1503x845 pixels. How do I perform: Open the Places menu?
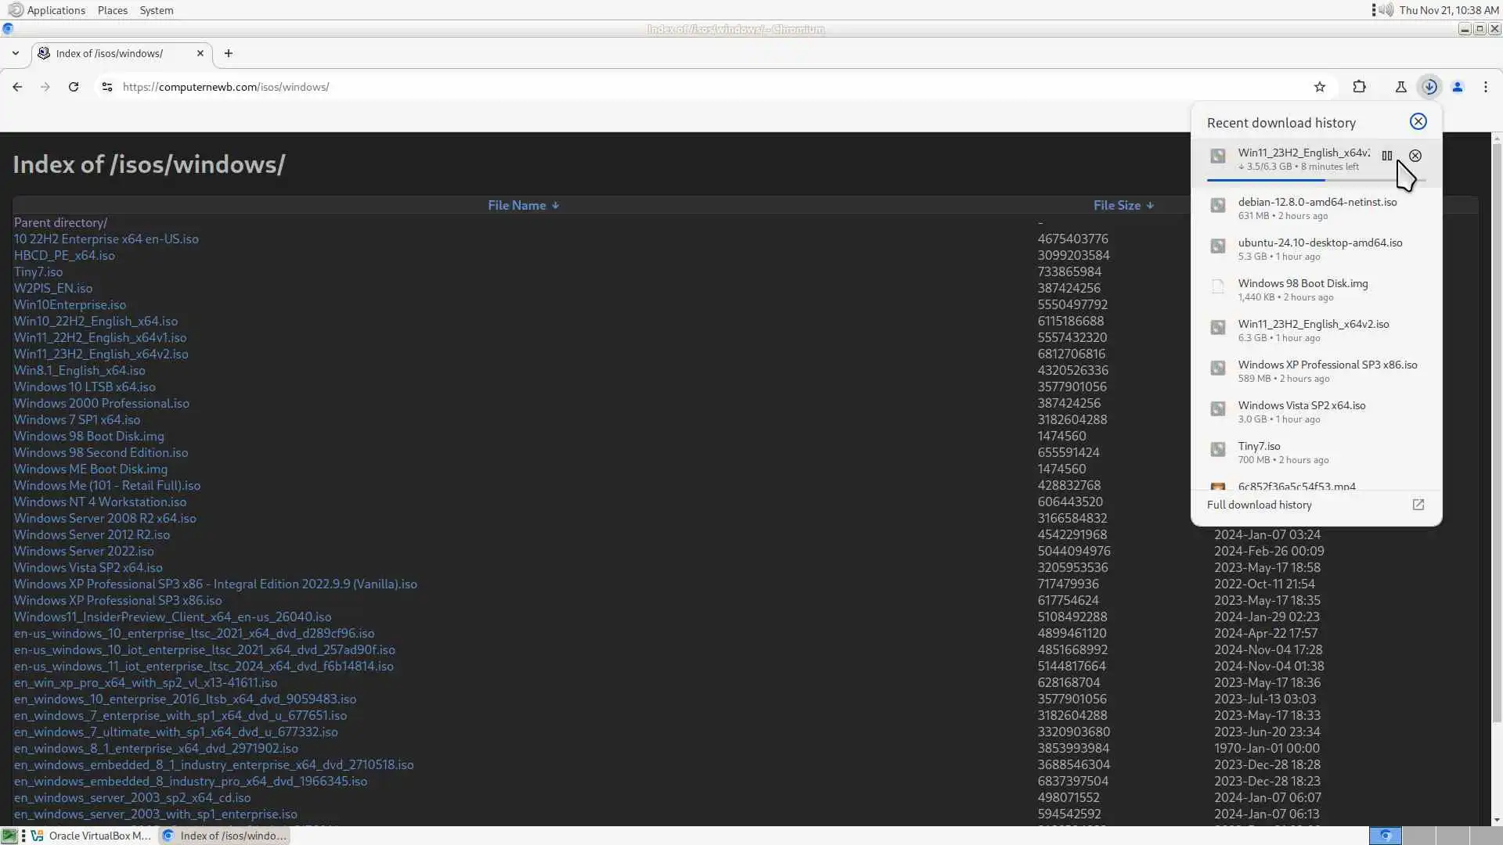tap(112, 10)
